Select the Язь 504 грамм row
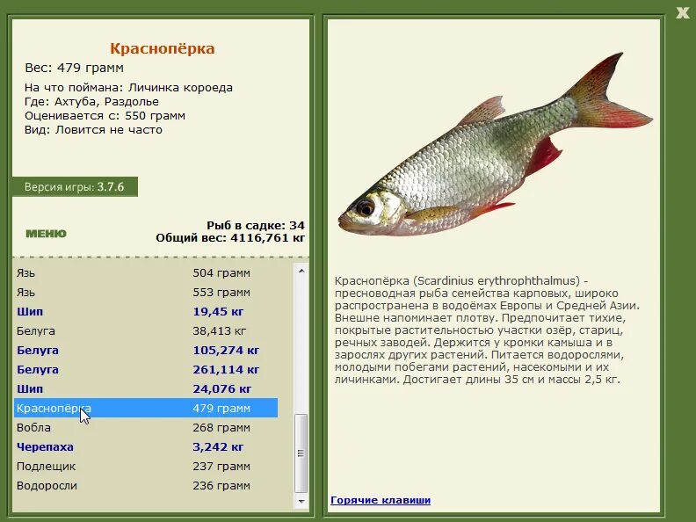Image resolution: width=696 pixels, height=522 pixels. (x=146, y=273)
